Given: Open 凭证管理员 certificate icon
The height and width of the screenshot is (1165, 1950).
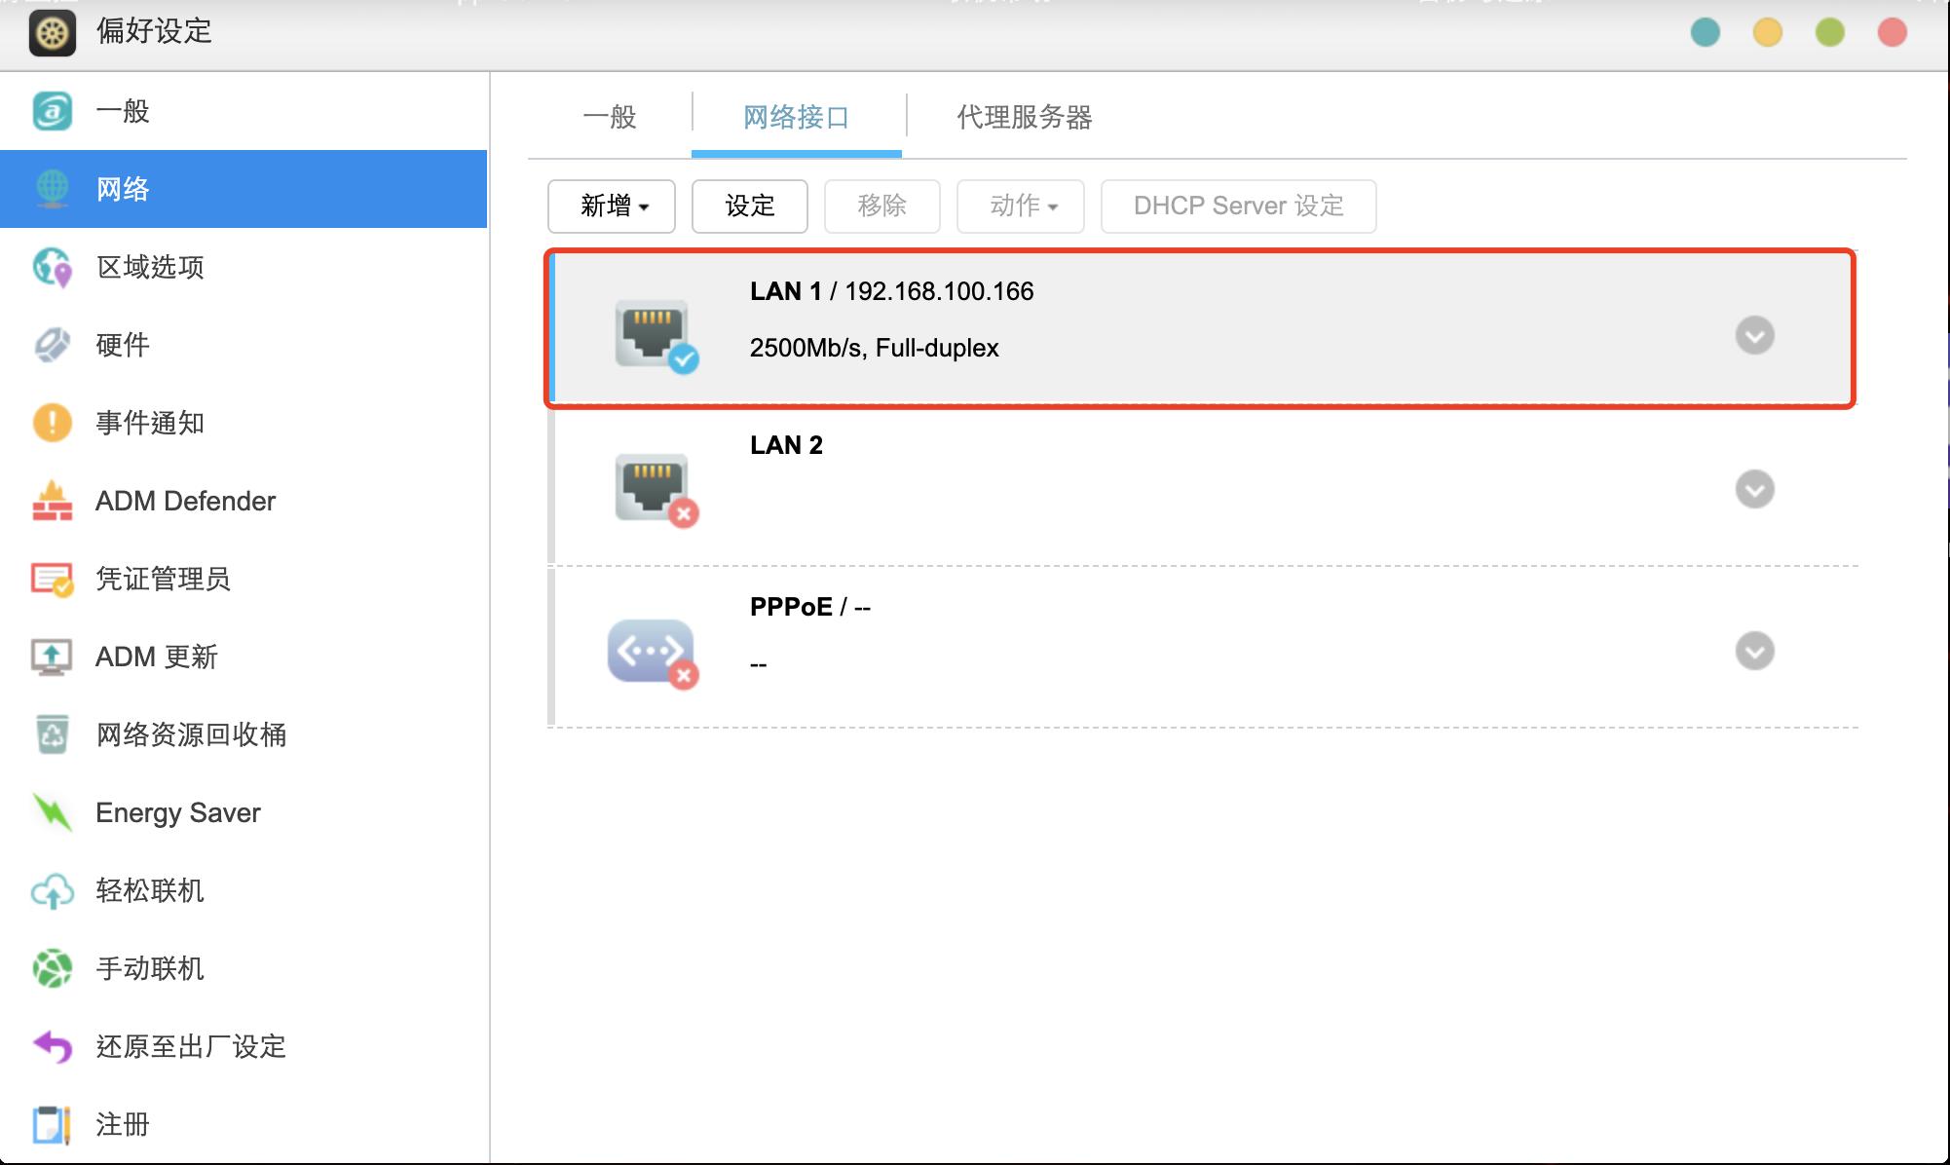Looking at the screenshot, I should 52,579.
